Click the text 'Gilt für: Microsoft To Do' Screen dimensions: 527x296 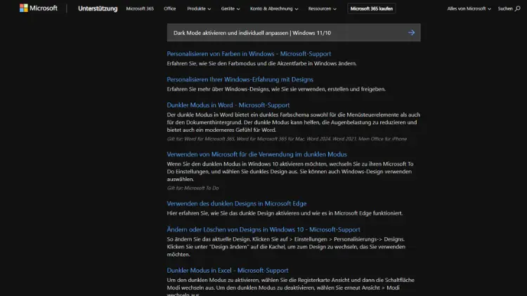tap(193, 188)
